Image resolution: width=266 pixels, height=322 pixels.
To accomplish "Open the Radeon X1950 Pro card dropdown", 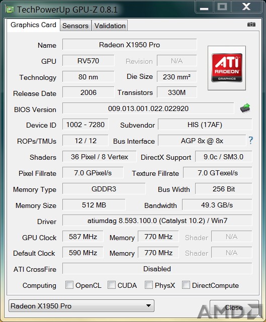I will pos(81,306).
